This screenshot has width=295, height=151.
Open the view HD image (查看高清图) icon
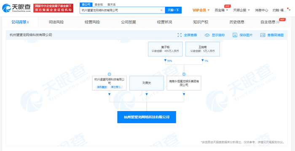(x=263, y=35)
